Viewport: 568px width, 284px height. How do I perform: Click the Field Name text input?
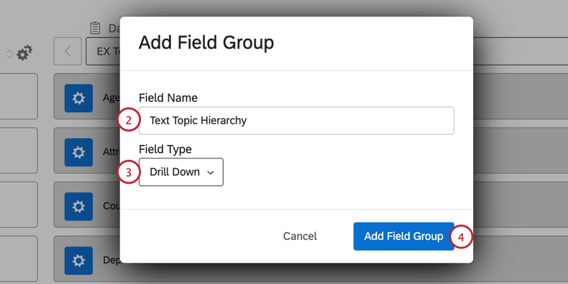click(x=296, y=121)
